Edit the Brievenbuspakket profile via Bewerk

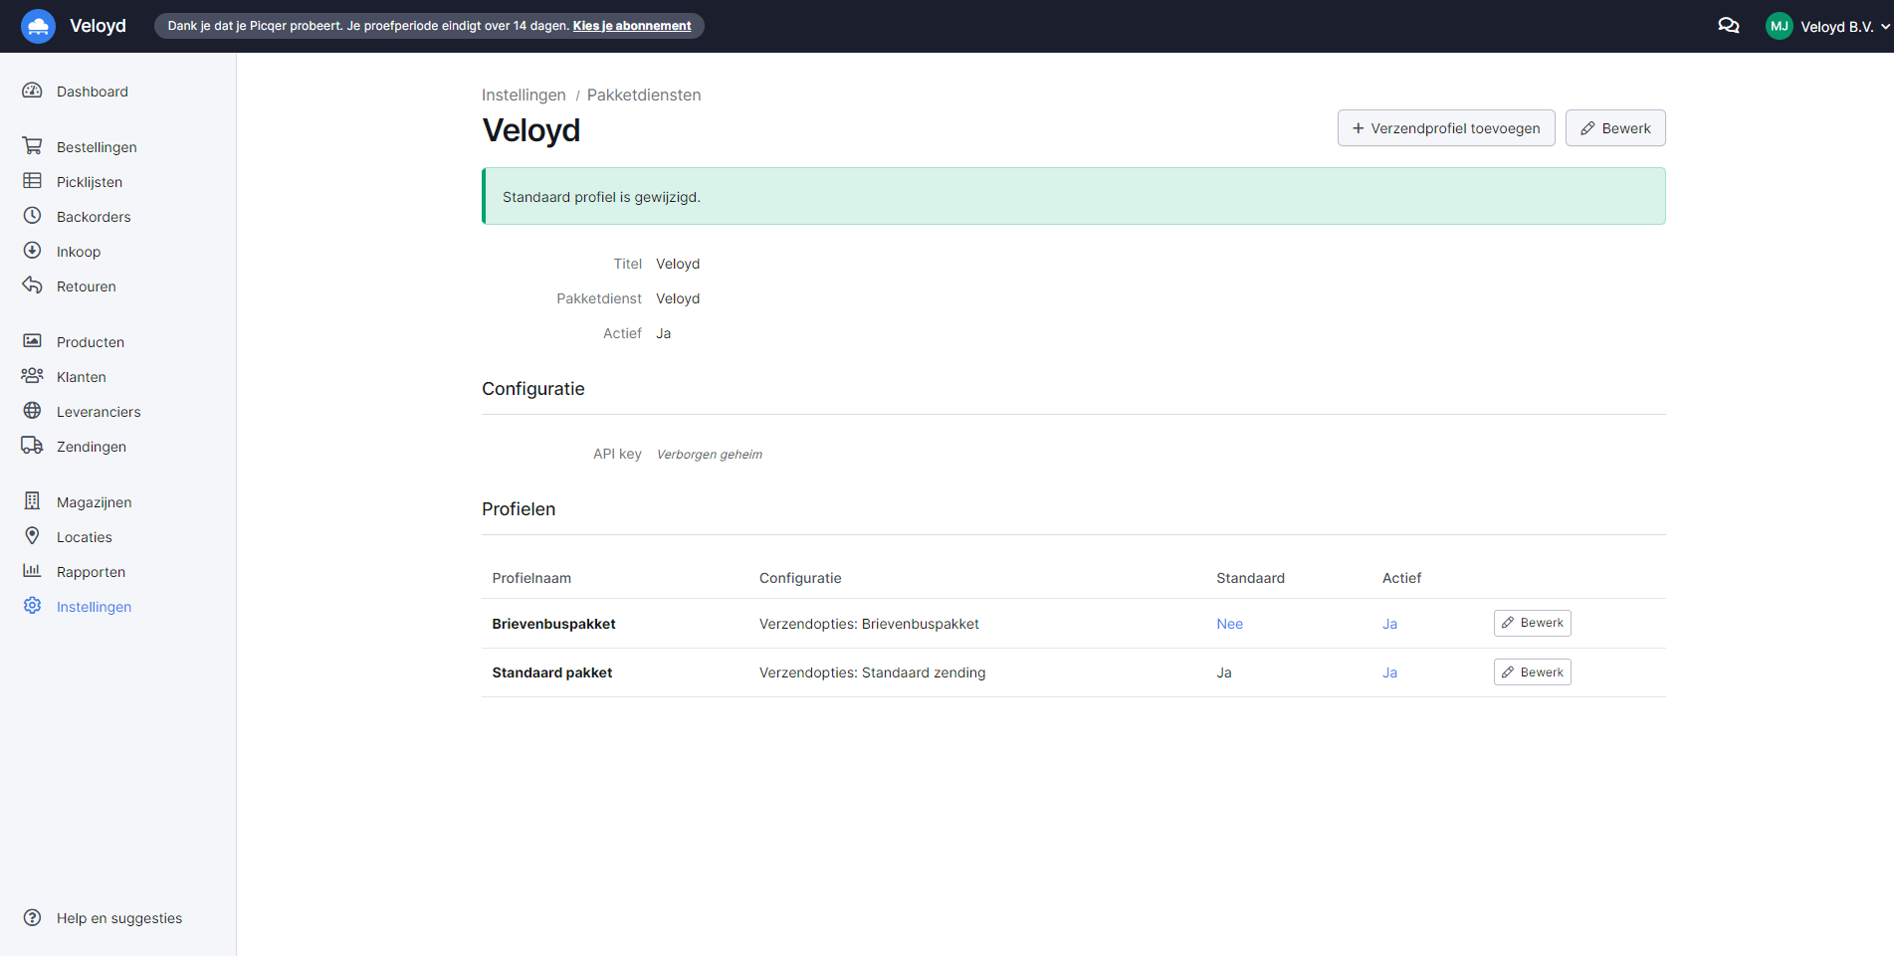point(1533,623)
